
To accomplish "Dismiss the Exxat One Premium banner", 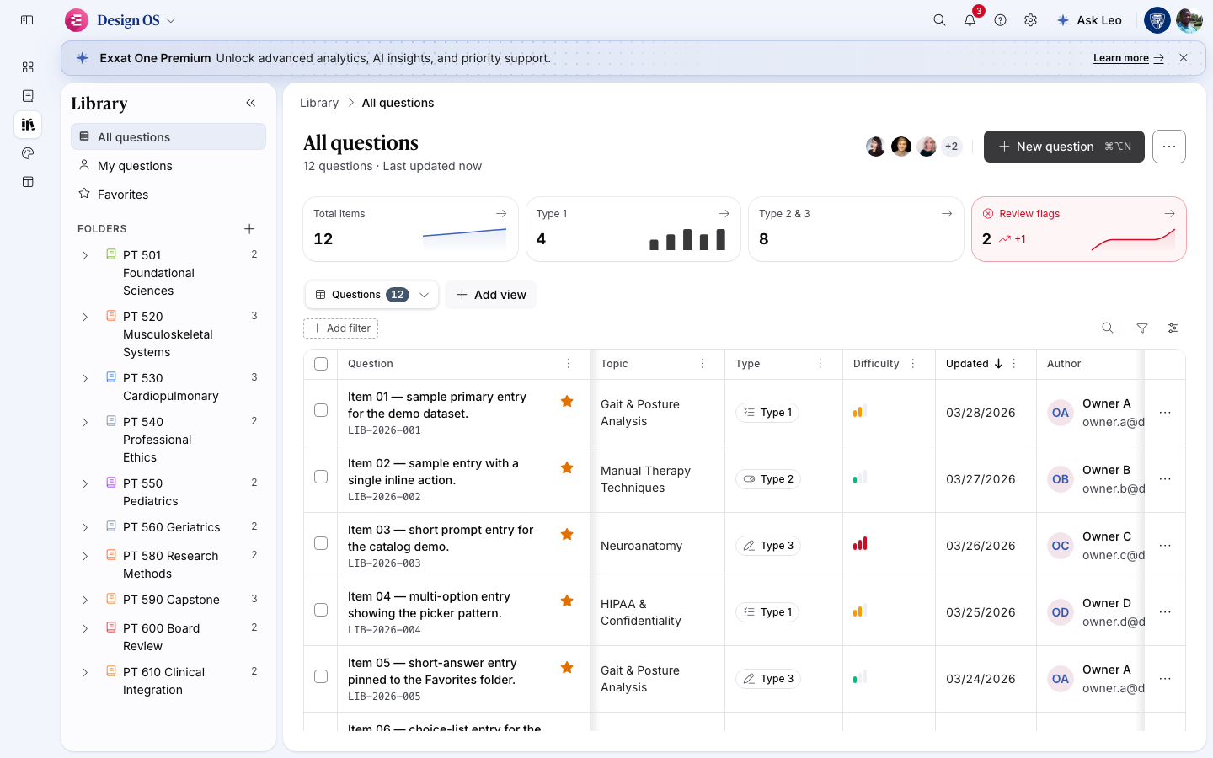I will 1184,58.
